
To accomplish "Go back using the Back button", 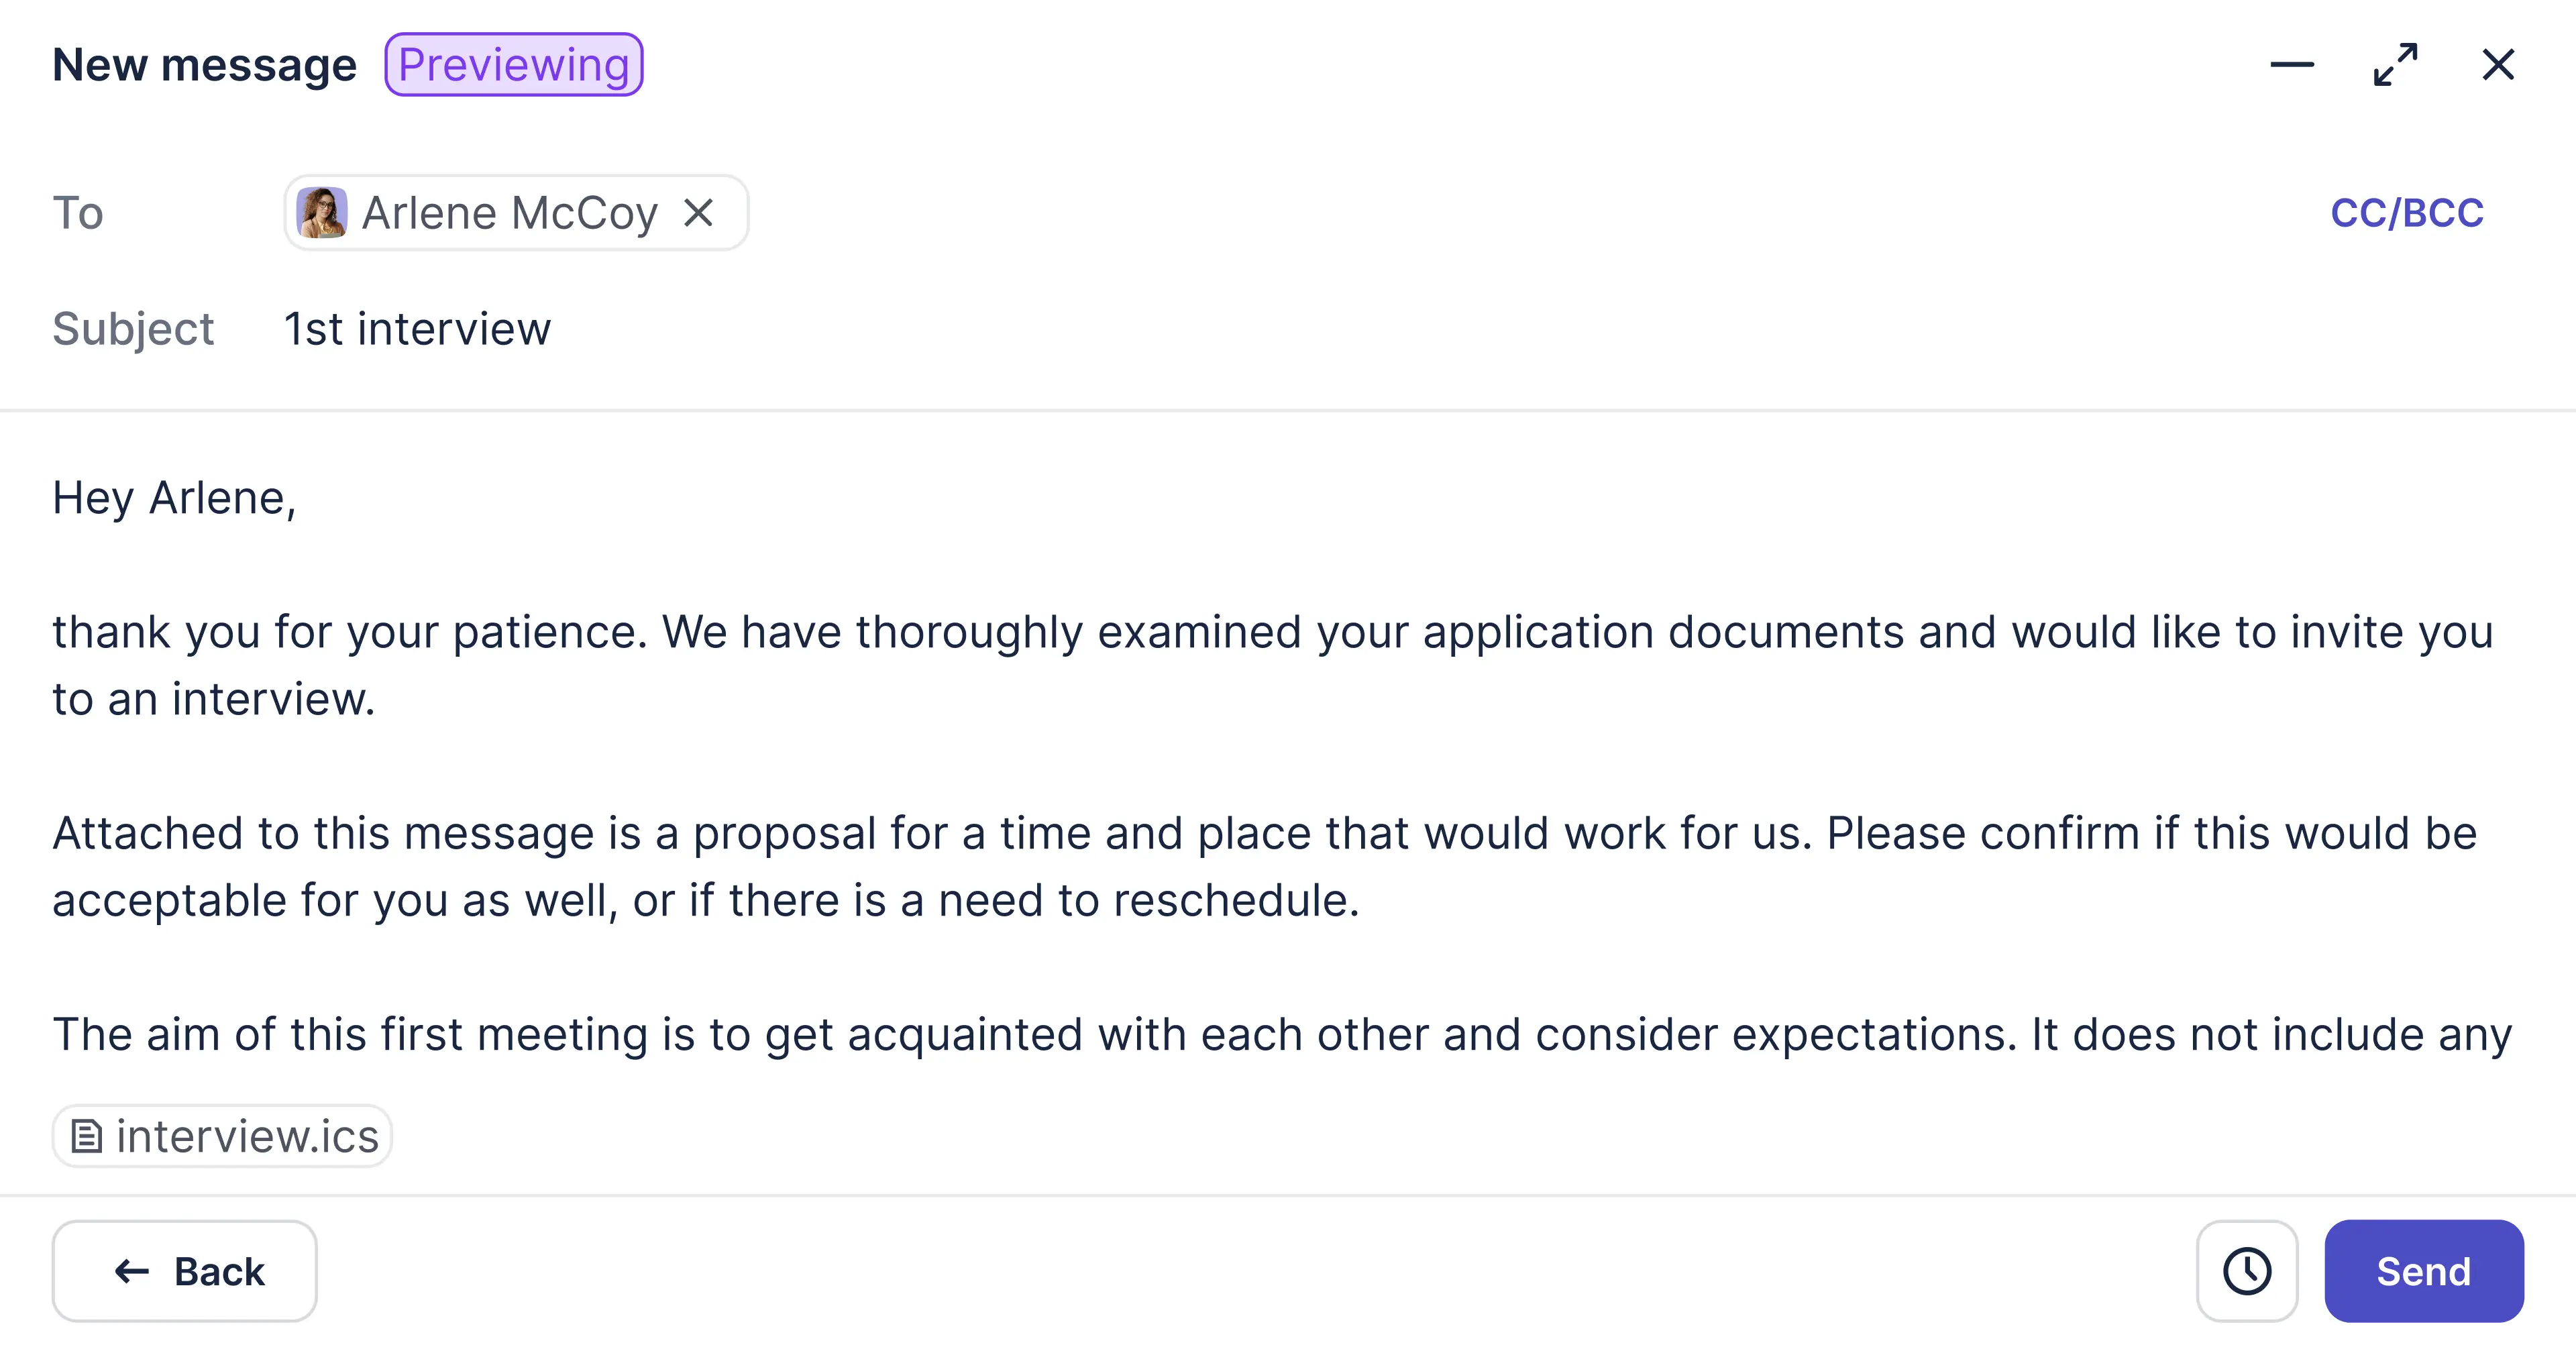I will click(x=185, y=1271).
